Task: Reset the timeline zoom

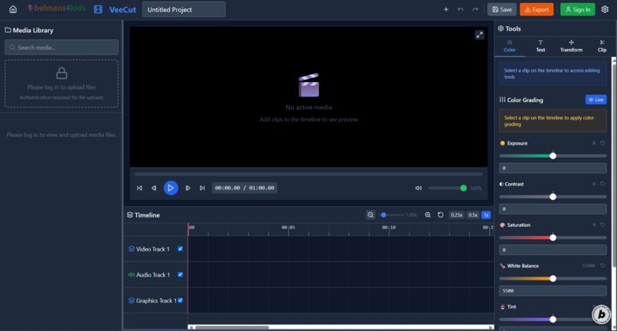Action: (x=441, y=215)
